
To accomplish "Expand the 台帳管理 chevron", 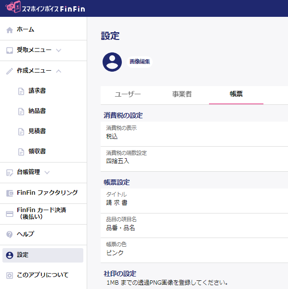I will [x=47, y=173].
